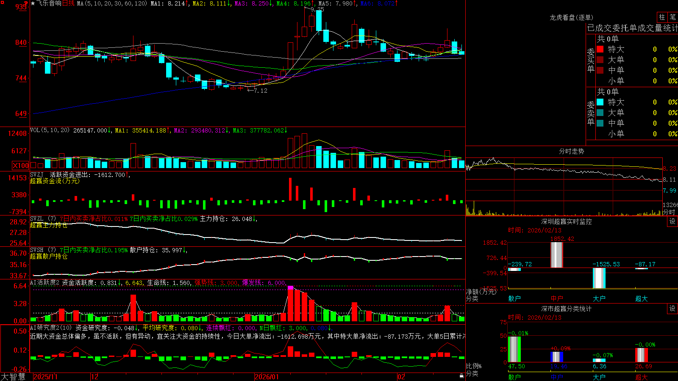
Task: Click SVZJ indicator name
Action: [36, 174]
